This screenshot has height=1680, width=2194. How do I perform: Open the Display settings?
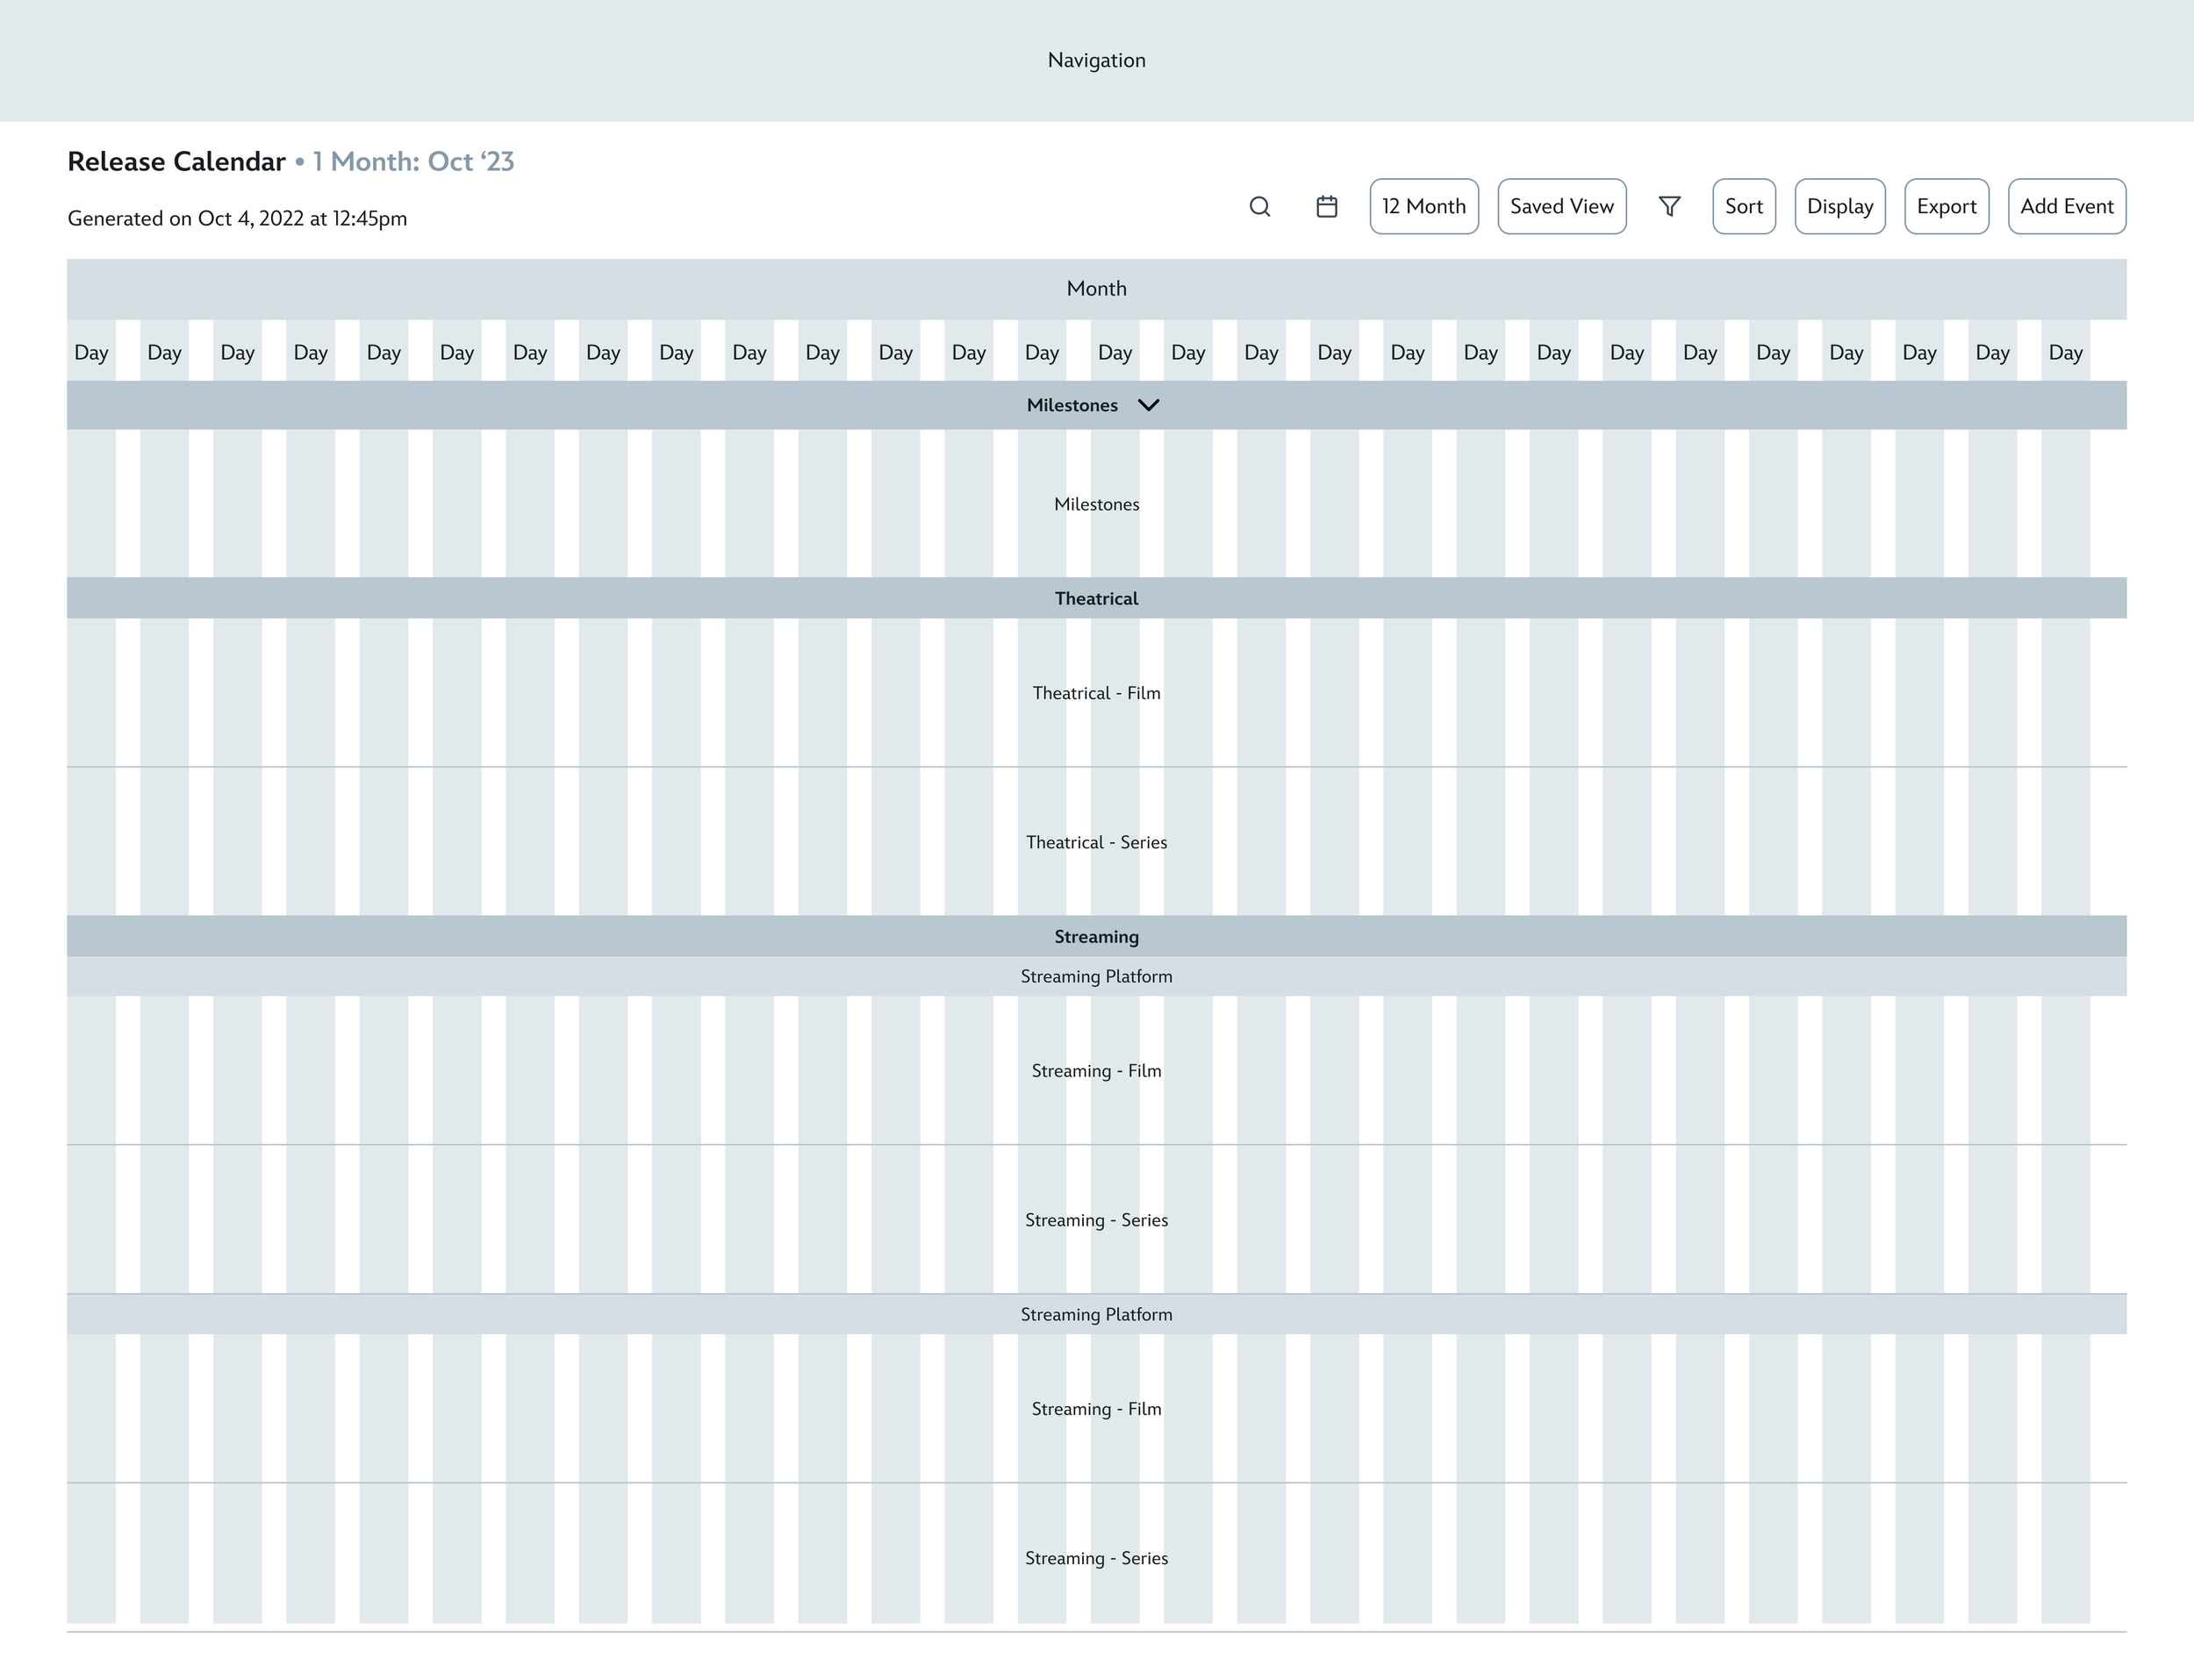(1839, 207)
